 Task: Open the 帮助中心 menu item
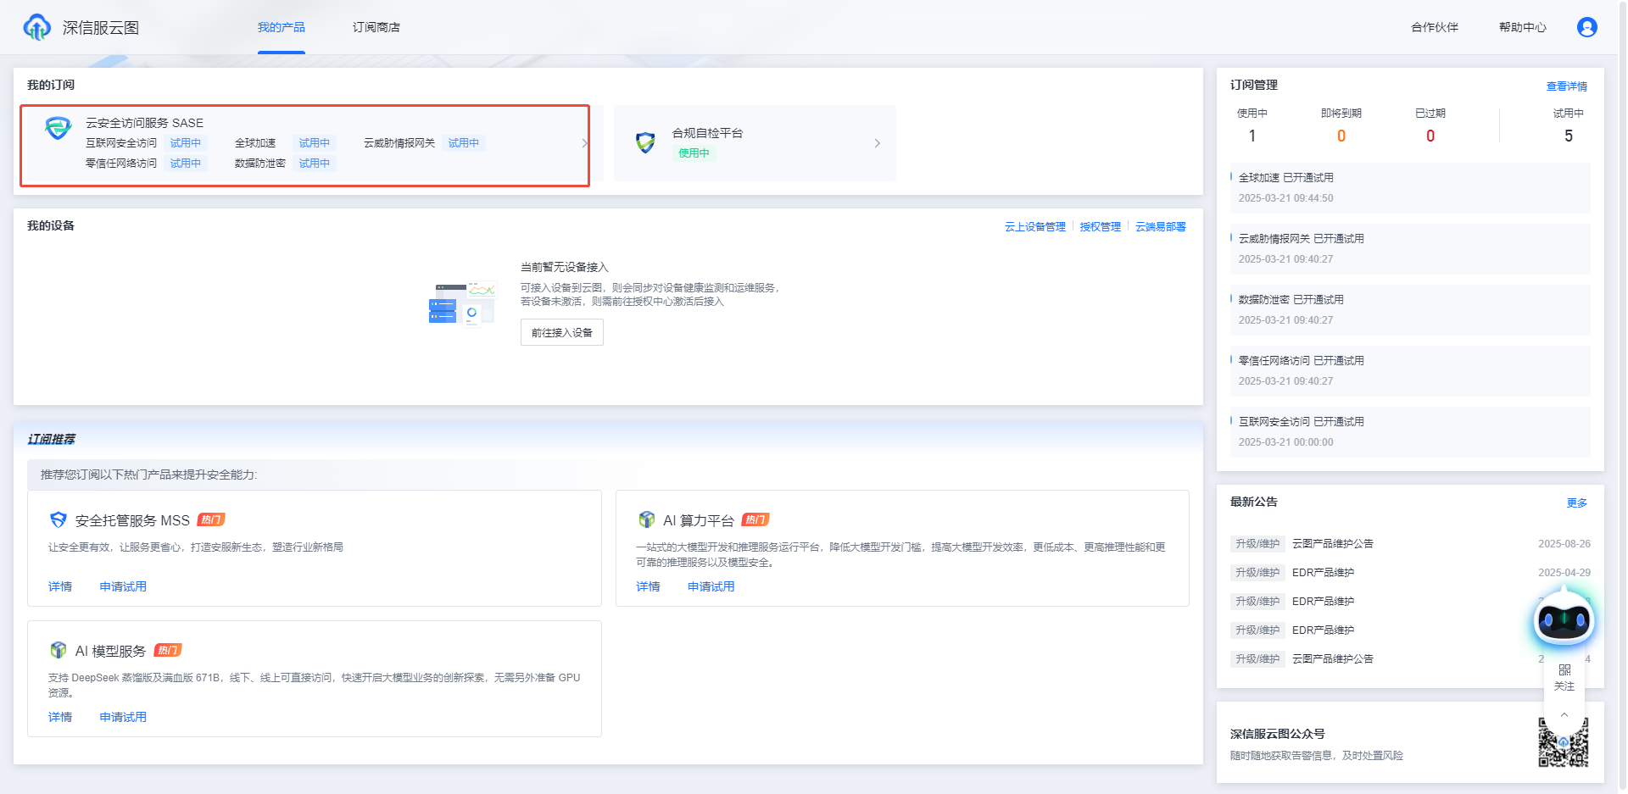(x=1523, y=27)
